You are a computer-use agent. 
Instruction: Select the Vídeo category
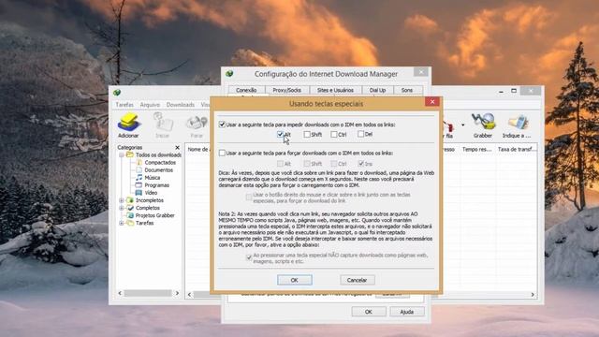151,193
